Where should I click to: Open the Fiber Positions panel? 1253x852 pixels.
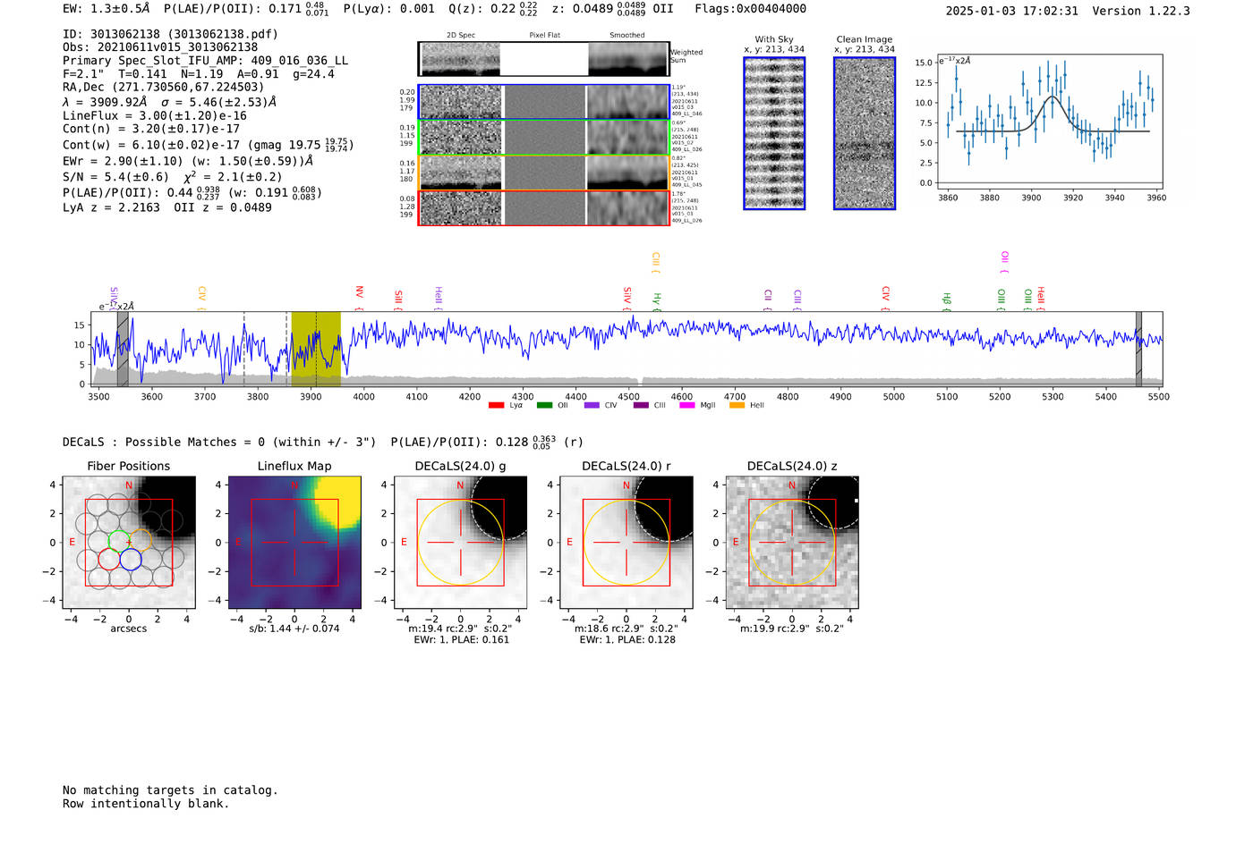[129, 542]
